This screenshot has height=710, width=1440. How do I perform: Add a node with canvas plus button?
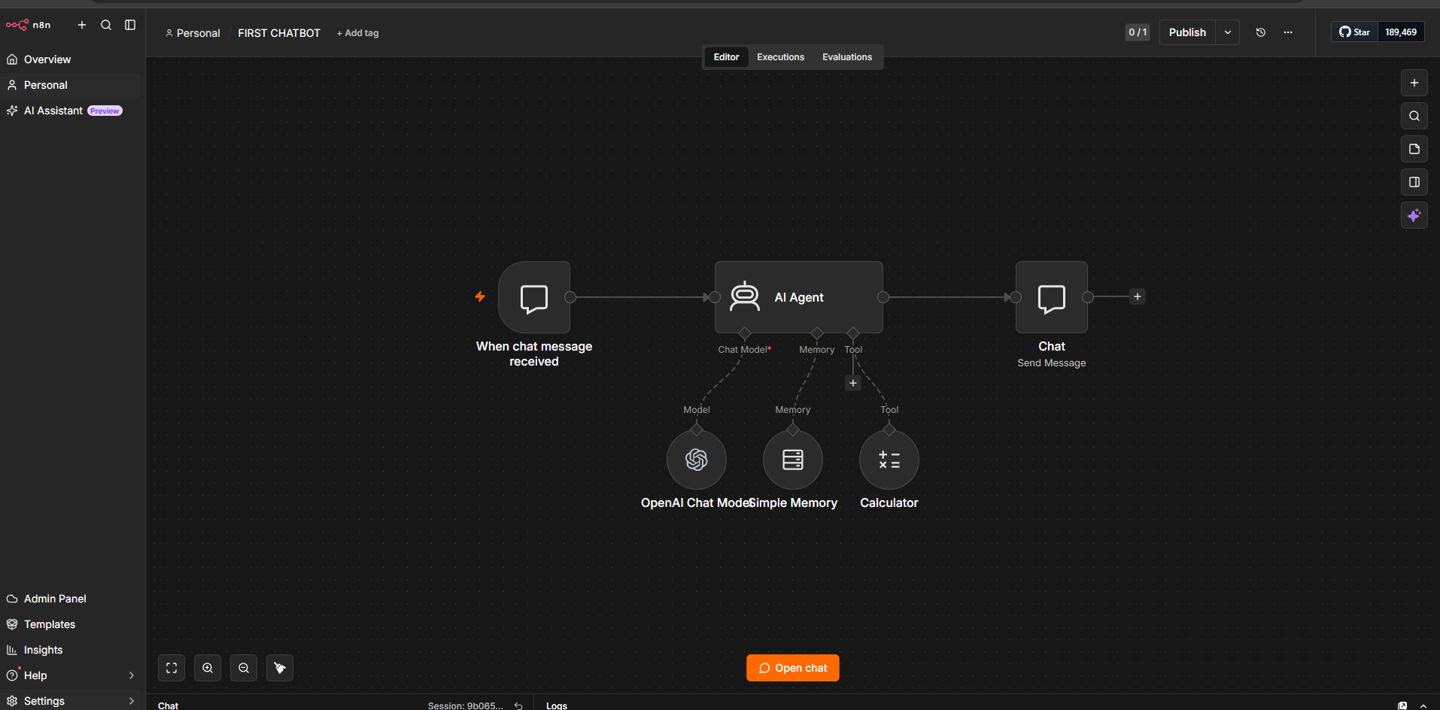(x=1414, y=83)
